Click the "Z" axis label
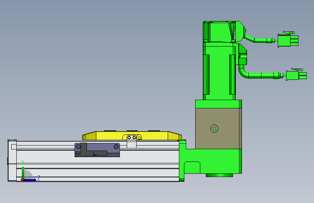Image resolution: width=314 pixels, height=203 pixels. click(39, 178)
